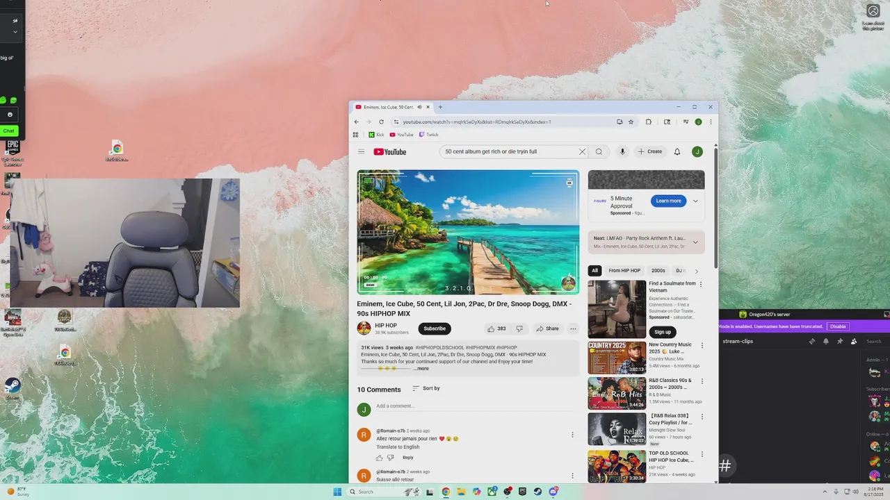This screenshot has height=500, width=890.
Task: Toggle Discord member list icon
Action: 854,341
